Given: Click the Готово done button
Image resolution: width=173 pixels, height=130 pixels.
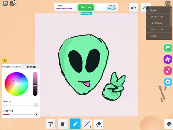Looking at the screenshot, I should pyautogui.click(x=86, y=8).
